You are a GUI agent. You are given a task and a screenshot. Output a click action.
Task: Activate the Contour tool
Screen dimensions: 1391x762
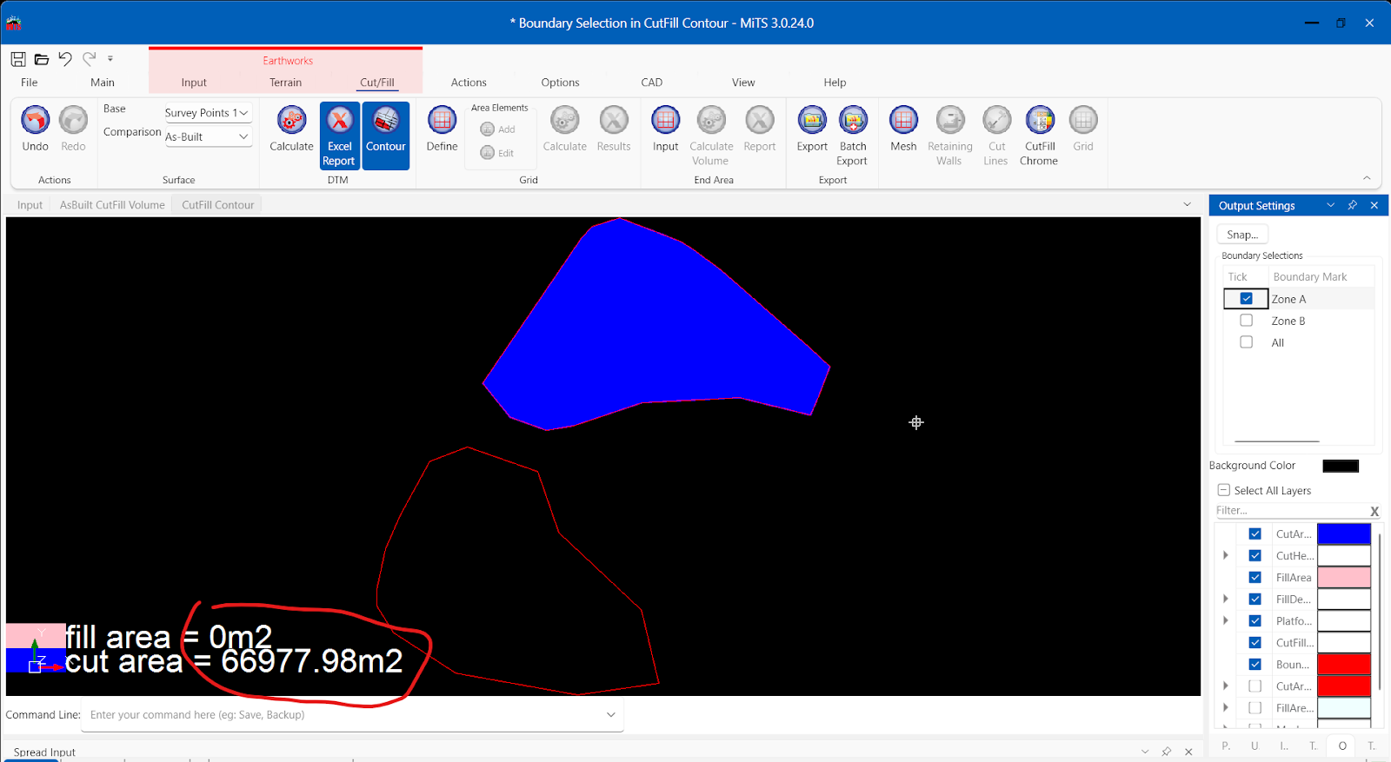click(x=385, y=136)
